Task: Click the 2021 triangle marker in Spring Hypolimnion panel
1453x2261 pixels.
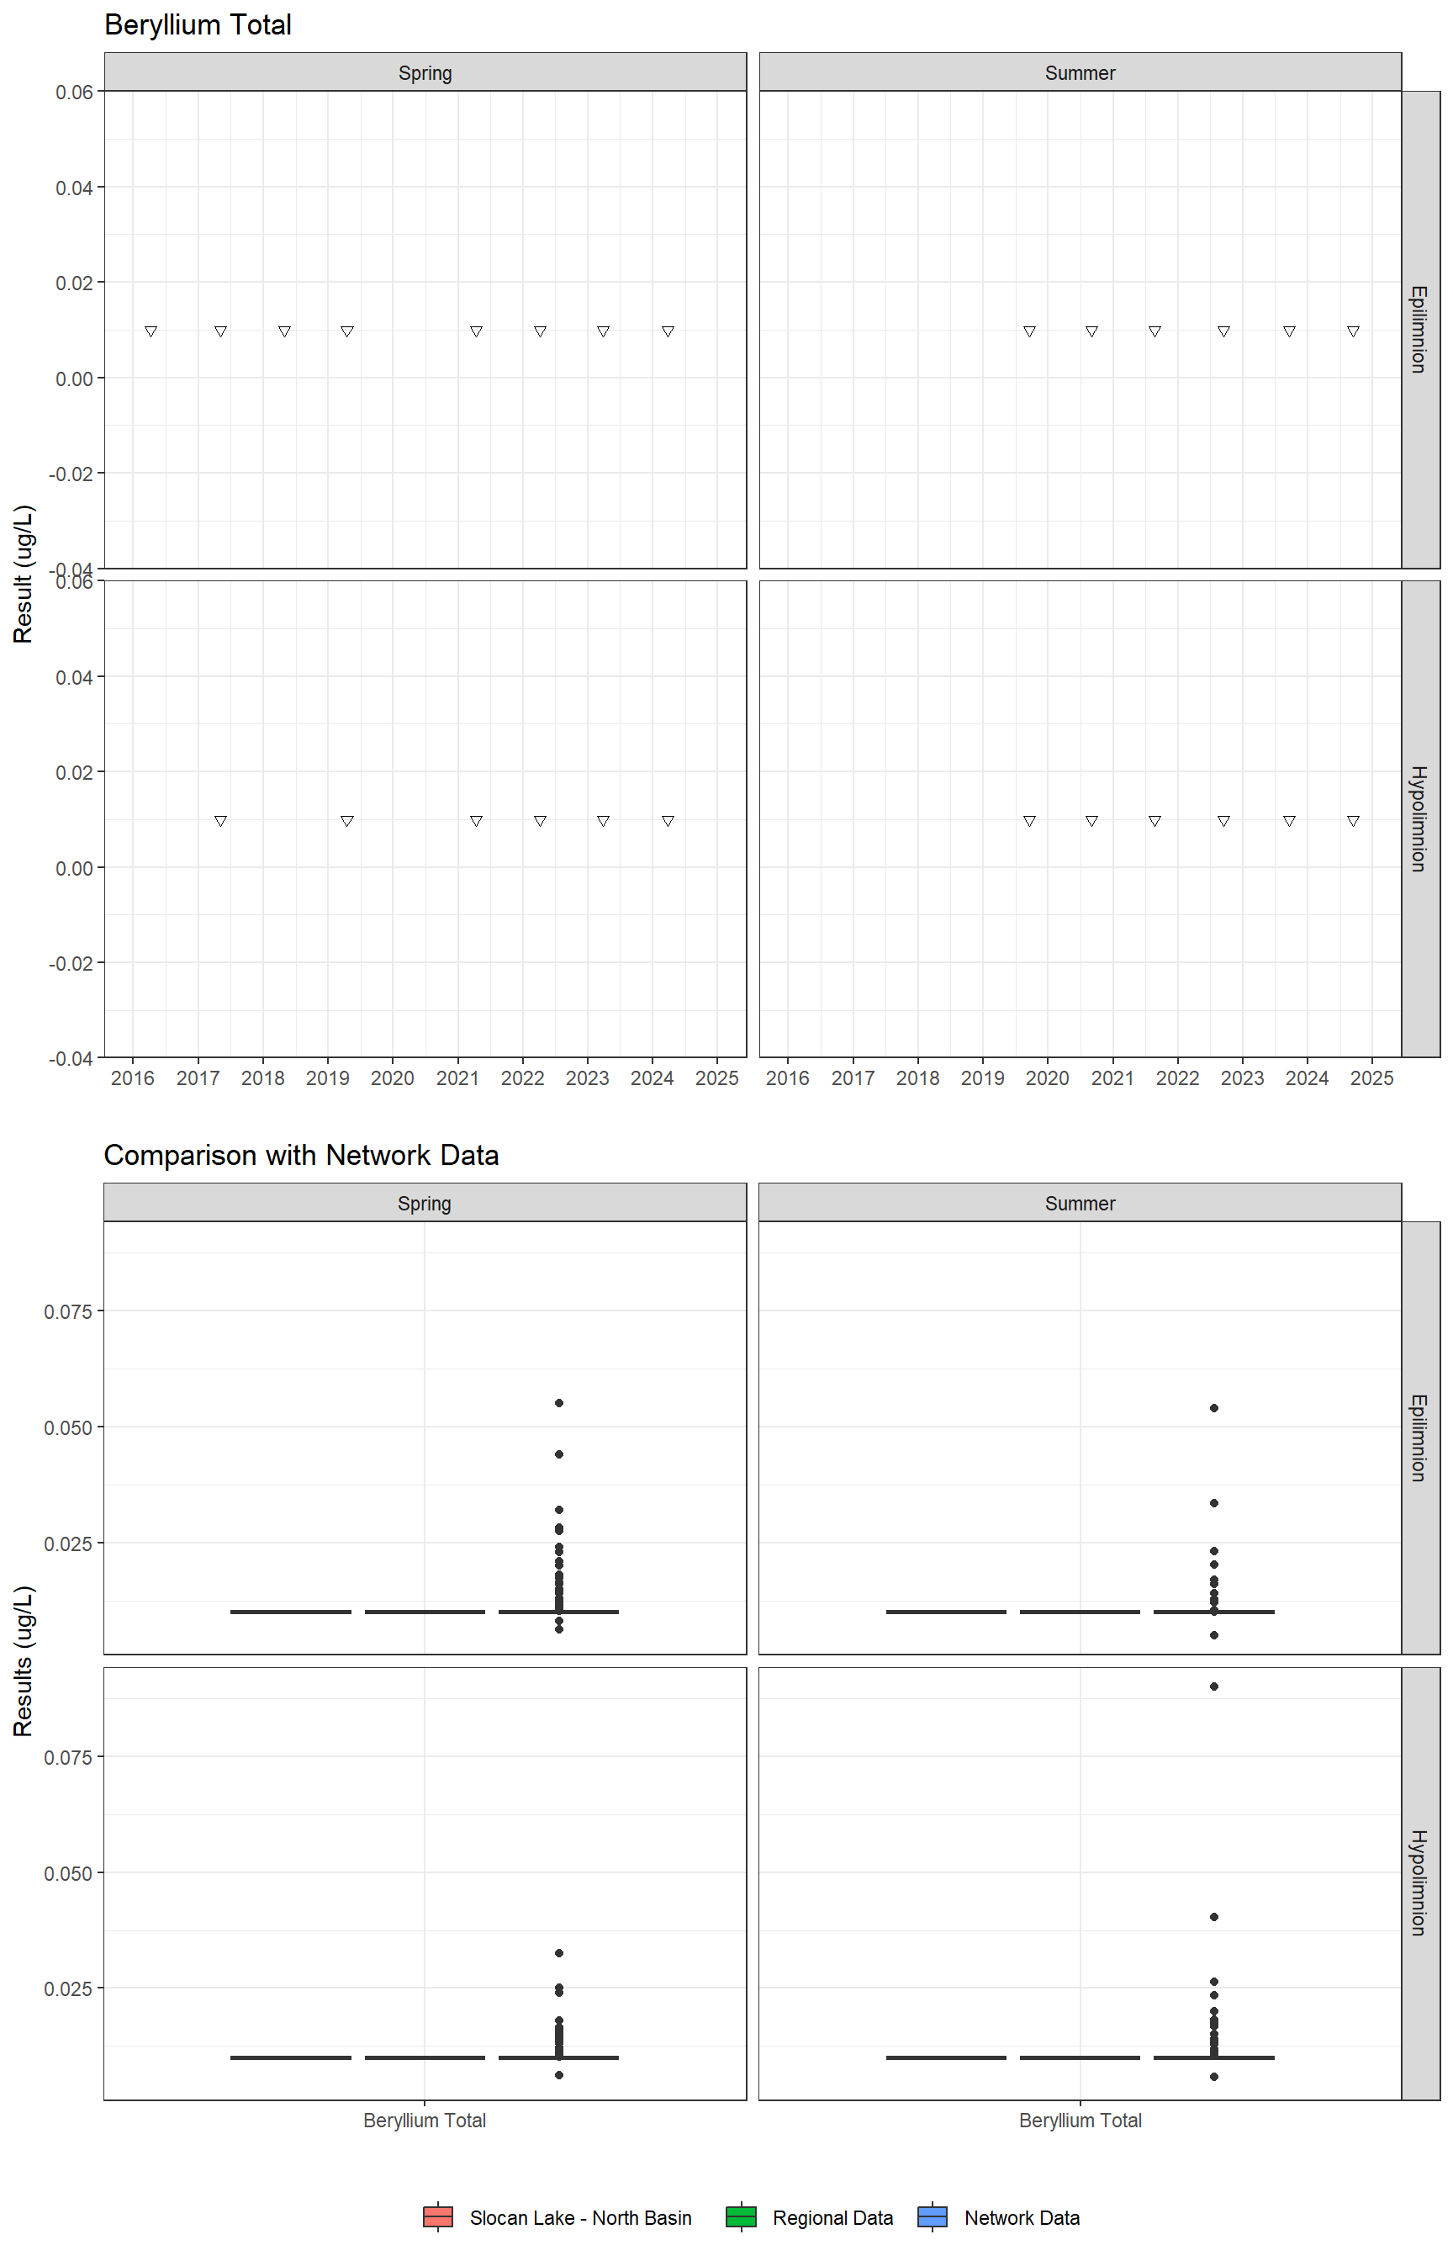Action: pyautogui.click(x=477, y=821)
